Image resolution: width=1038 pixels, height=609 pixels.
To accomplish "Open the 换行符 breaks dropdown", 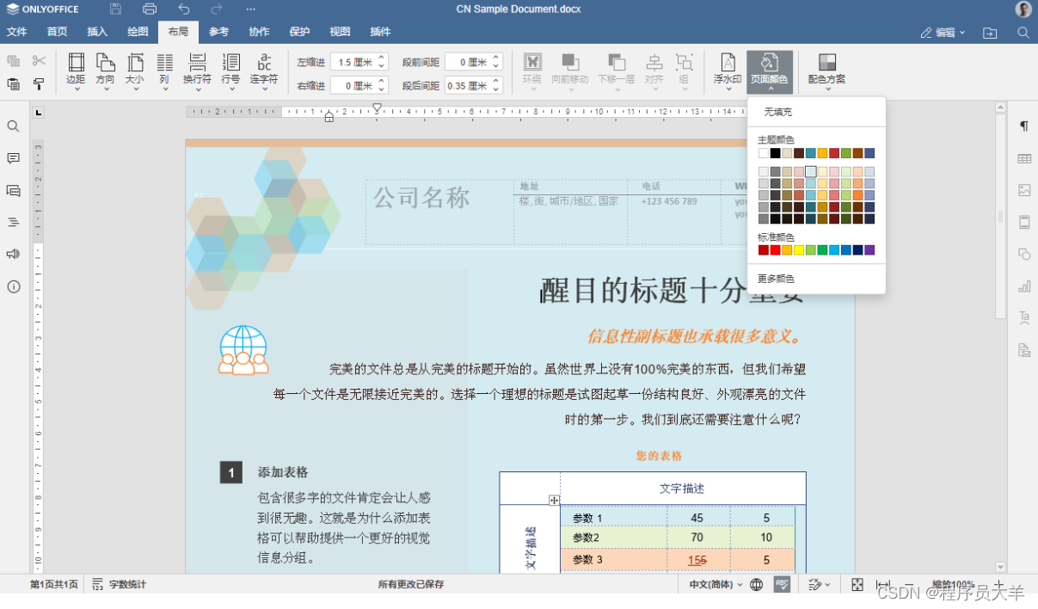I will 197,71.
